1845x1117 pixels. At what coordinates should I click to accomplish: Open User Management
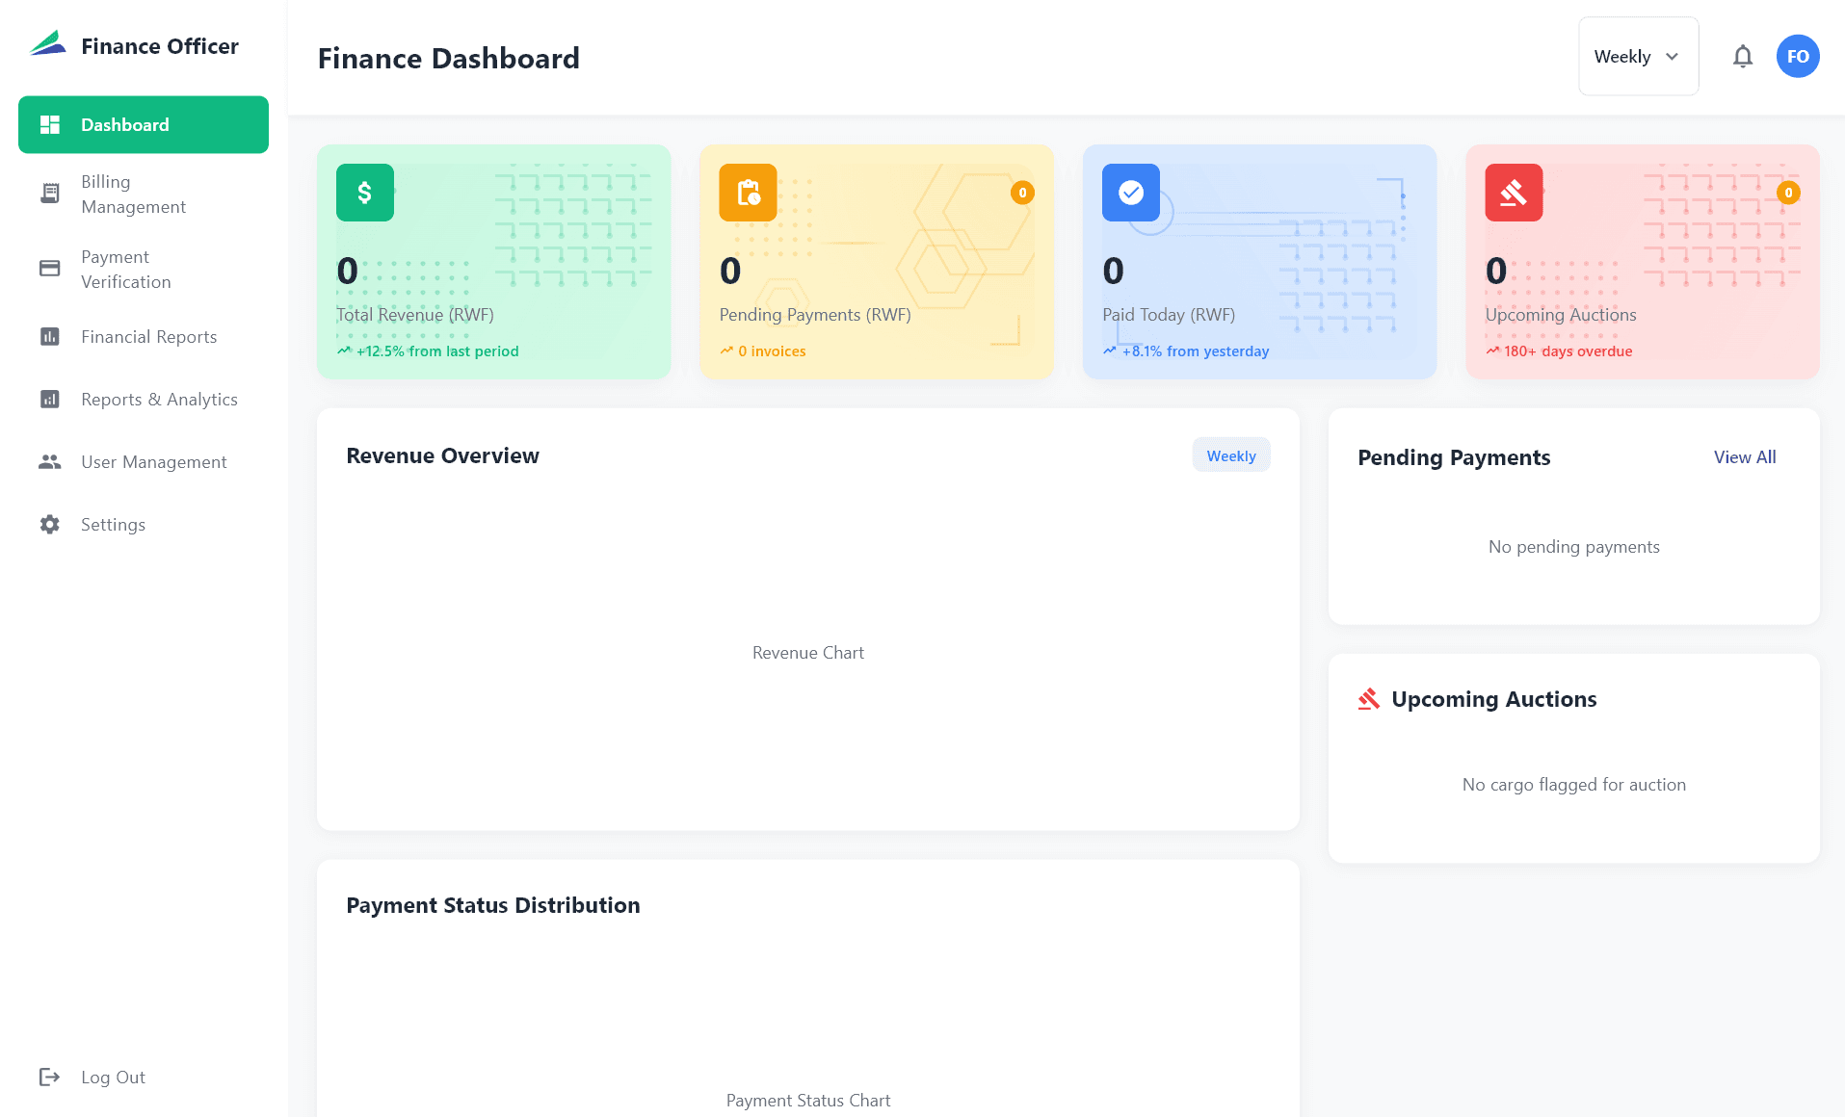click(x=154, y=461)
